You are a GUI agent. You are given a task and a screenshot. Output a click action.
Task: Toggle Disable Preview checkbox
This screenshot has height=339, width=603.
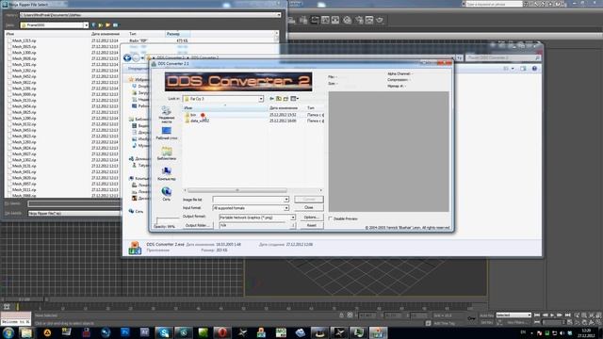pos(331,218)
